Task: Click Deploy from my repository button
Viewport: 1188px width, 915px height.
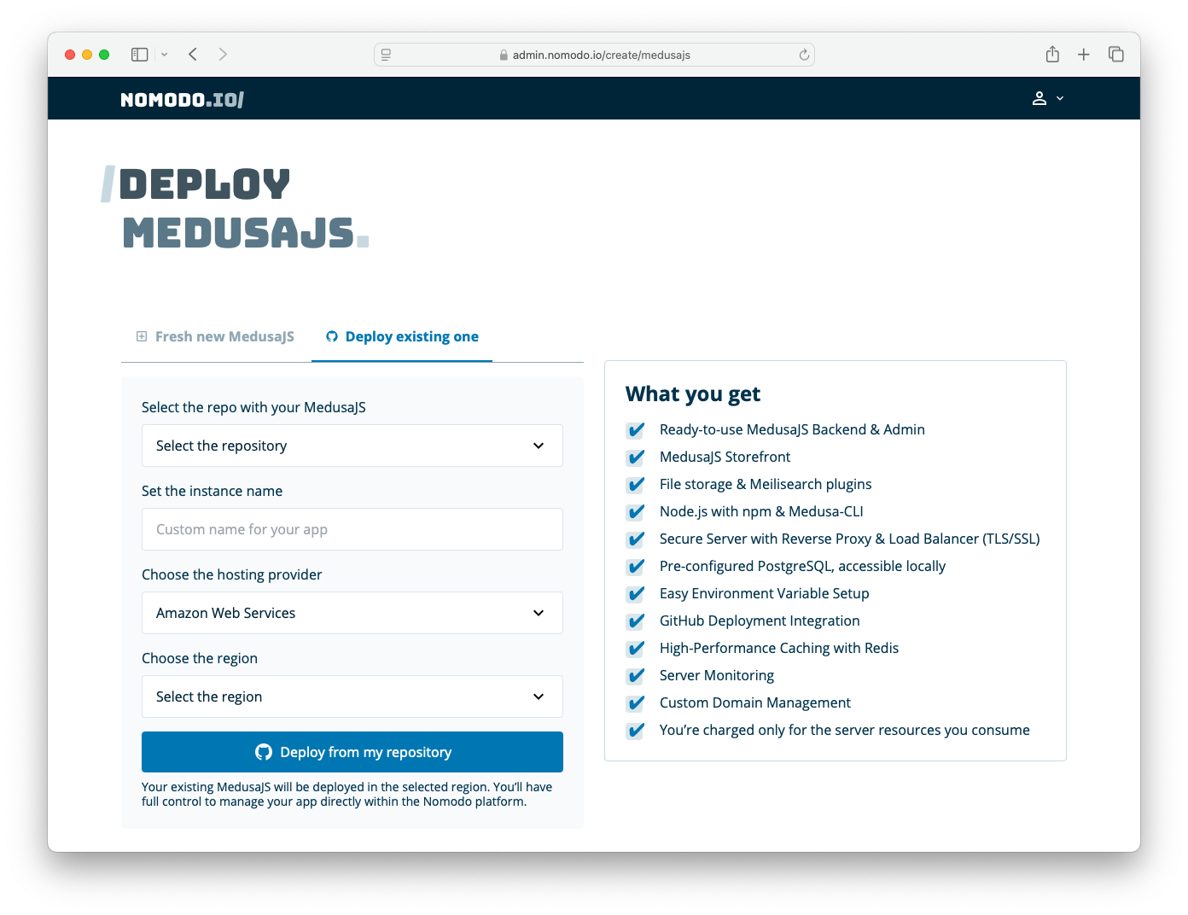Action: pos(352,752)
